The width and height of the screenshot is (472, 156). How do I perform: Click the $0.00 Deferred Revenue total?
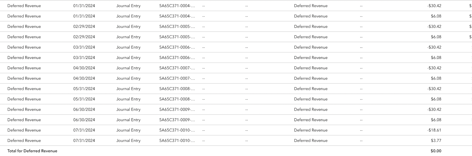click(x=436, y=151)
